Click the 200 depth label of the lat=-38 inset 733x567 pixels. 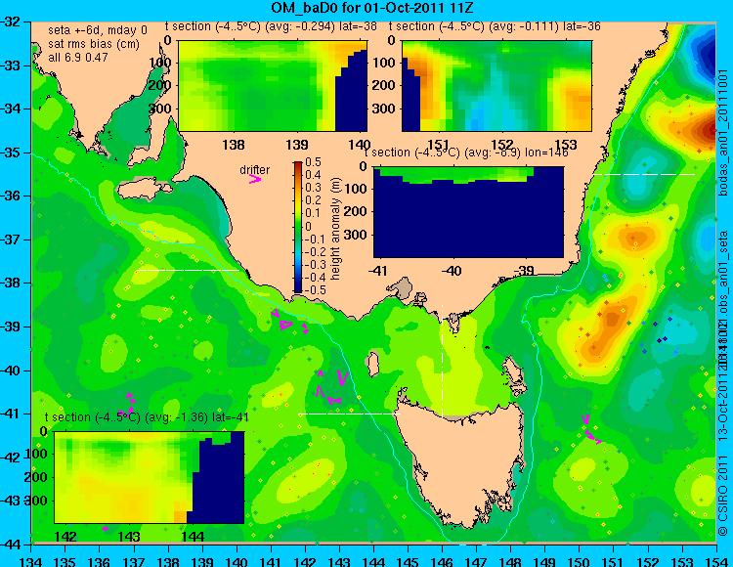[160, 86]
